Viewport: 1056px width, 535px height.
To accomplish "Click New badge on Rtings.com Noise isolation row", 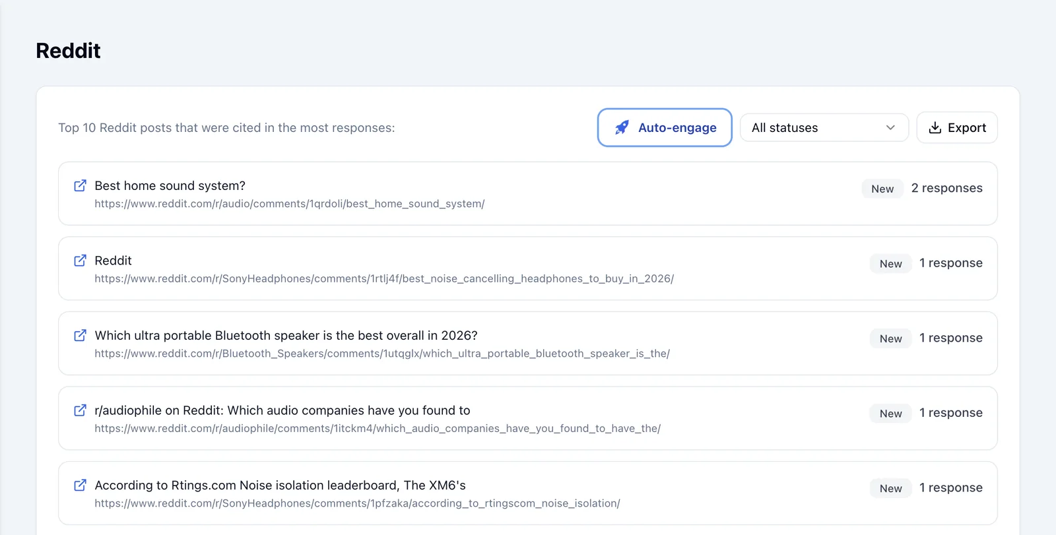I will coord(890,488).
